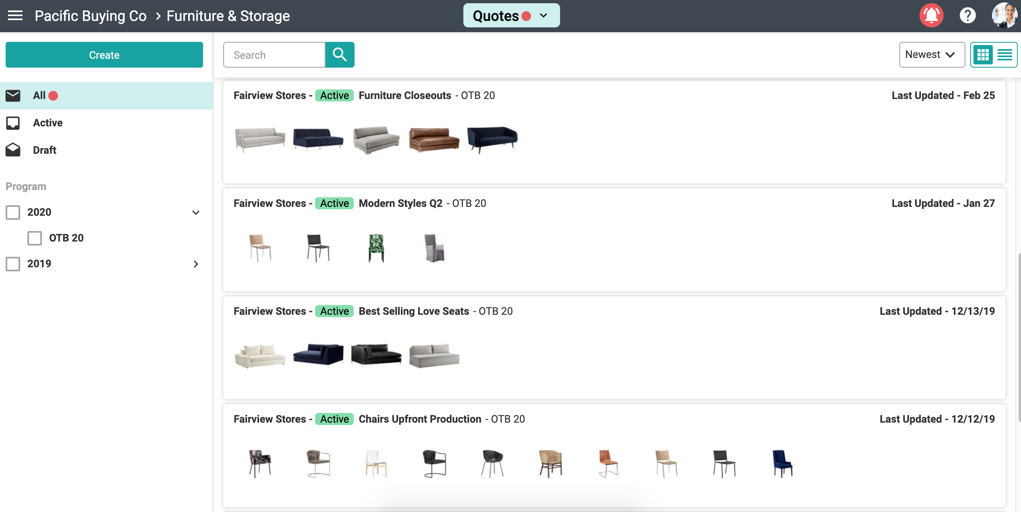
Task: Enable the 2019 program checkbox
Action: (x=13, y=264)
